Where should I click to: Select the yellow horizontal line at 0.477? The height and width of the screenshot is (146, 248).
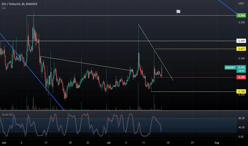pyautogui.click(x=196, y=49)
